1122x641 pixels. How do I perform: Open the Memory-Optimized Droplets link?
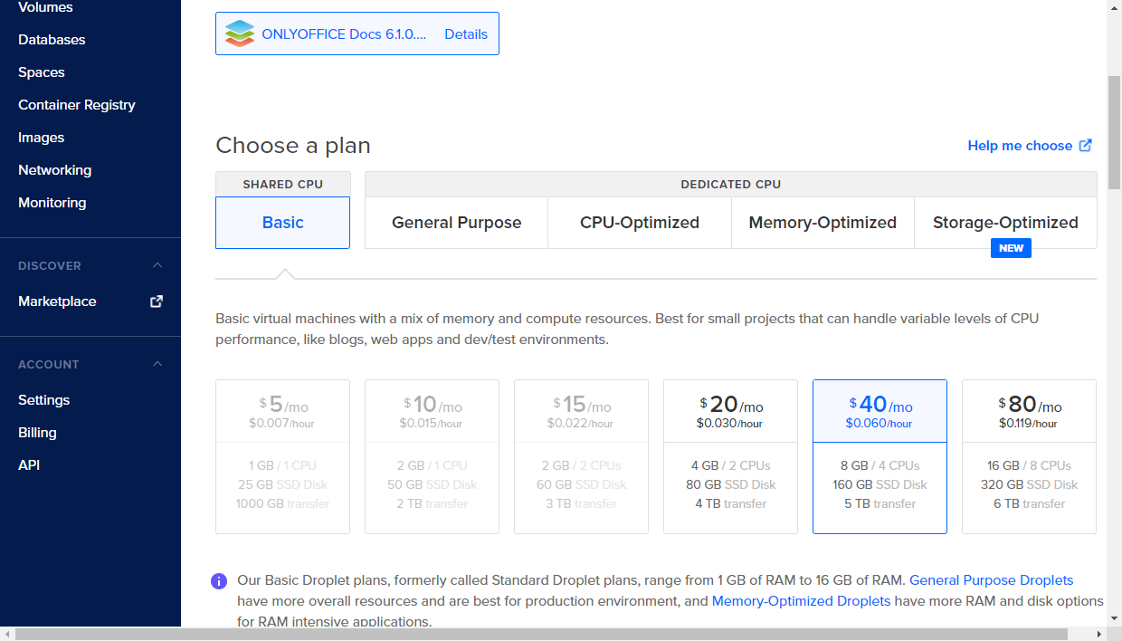pyautogui.click(x=801, y=600)
